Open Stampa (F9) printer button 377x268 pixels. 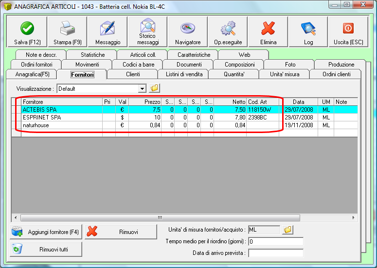(67, 32)
